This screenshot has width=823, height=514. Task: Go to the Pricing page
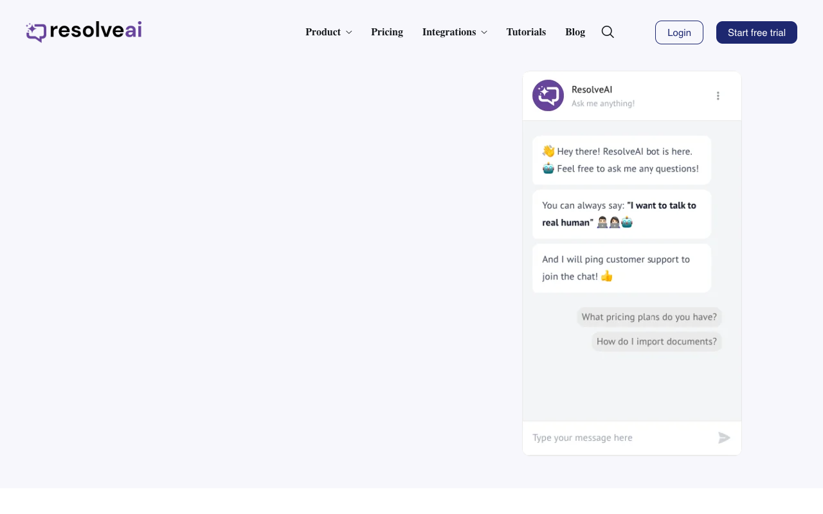coord(387,32)
